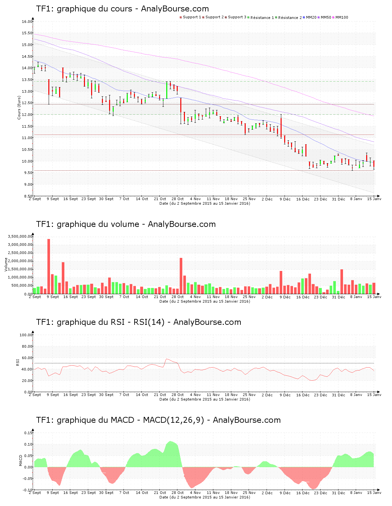Click the 16.00 value on price axis
Viewport: 392px width, 506px height.
[27, 22]
